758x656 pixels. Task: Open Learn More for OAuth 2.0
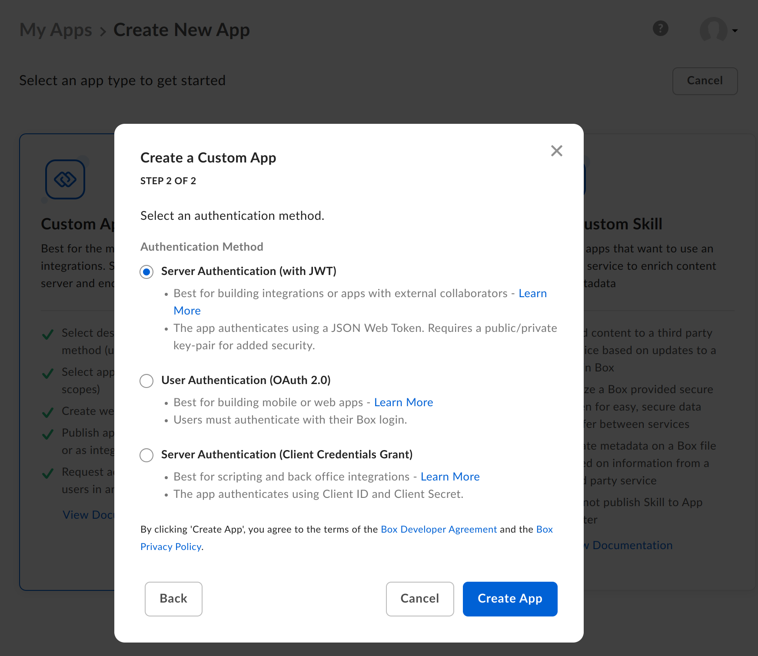click(403, 402)
